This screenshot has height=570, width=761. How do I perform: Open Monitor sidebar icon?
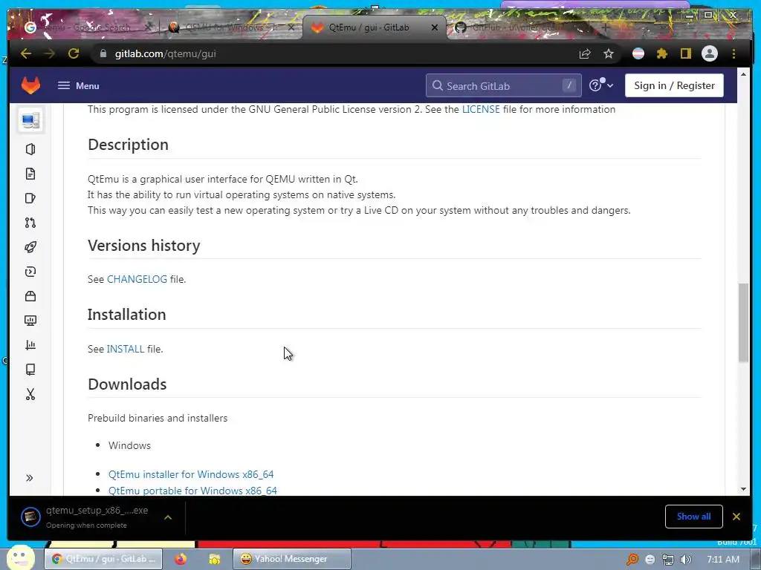[30, 321]
